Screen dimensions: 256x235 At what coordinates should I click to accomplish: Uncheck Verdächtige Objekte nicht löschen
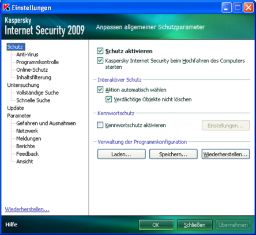[108, 100]
